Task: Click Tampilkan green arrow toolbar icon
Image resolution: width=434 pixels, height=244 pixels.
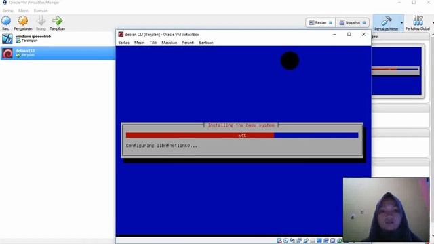Action: [x=57, y=21]
